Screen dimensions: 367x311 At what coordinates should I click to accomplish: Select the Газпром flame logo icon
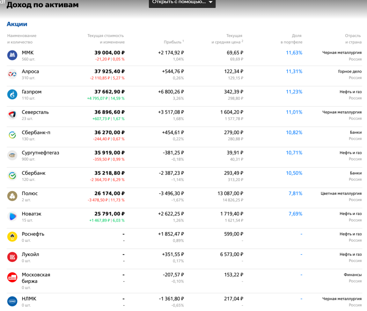pos(12,94)
